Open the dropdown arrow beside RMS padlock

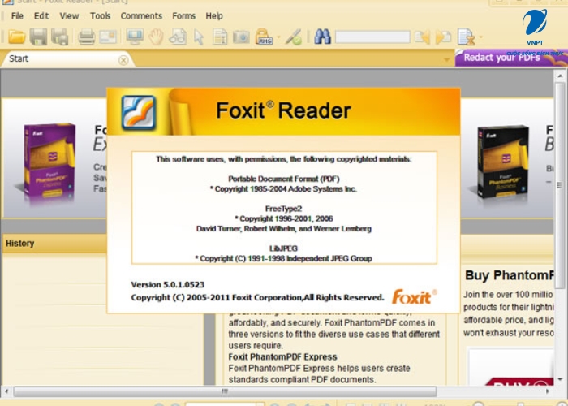point(278,37)
